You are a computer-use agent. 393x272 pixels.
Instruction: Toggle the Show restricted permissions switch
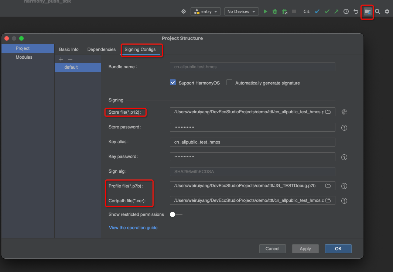pyautogui.click(x=176, y=214)
